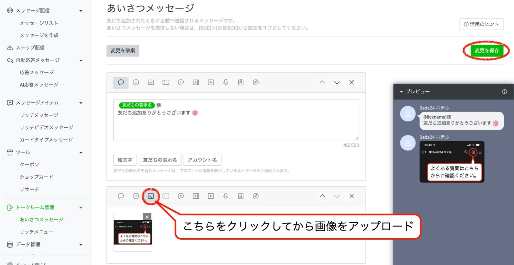This screenshot has height=265, width=514.
Task: Click the 変更を破棄 button
Action: coord(123,51)
